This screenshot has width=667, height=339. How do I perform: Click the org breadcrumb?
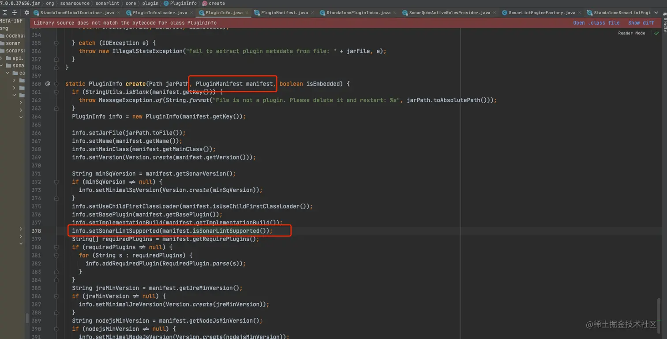[50, 3]
